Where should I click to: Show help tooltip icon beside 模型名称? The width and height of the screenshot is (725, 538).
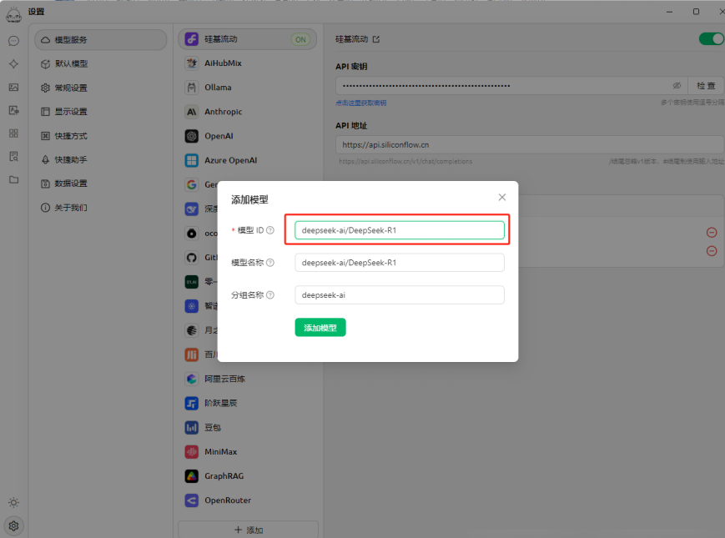(270, 263)
